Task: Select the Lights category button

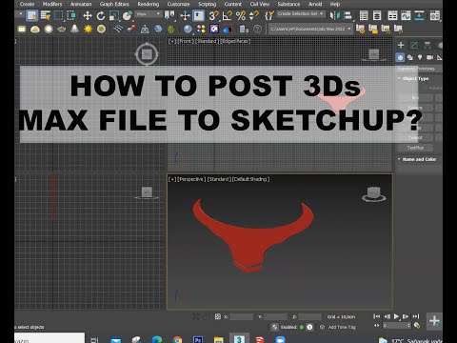Action: (x=420, y=57)
